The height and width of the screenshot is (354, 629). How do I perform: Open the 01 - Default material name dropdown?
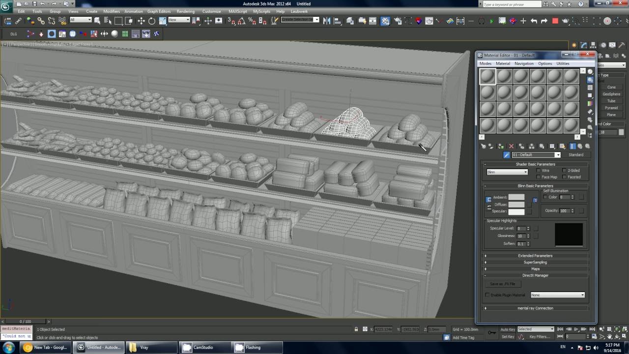point(536,155)
